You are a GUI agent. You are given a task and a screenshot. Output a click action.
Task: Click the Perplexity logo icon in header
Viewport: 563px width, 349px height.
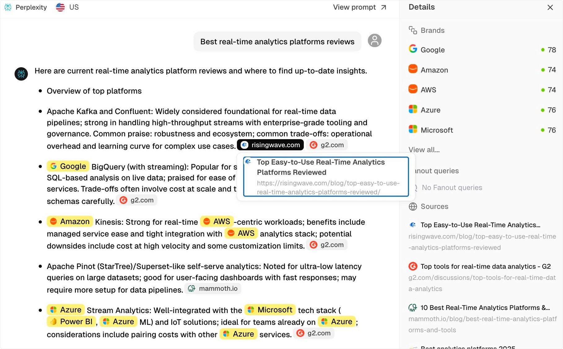[x=8, y=7]
